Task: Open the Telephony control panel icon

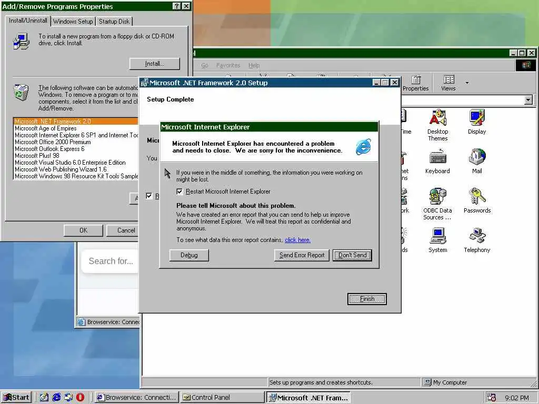Action: [477, 240]
